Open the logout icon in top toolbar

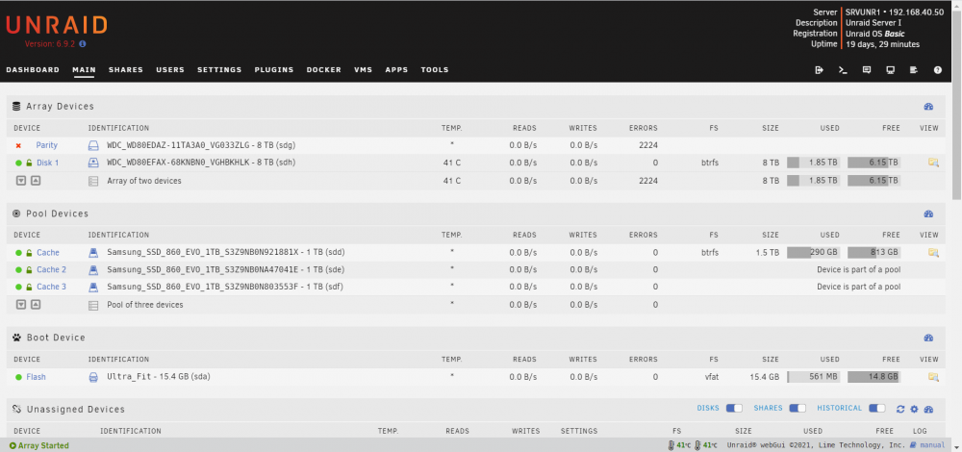click(x=819, y=70)
